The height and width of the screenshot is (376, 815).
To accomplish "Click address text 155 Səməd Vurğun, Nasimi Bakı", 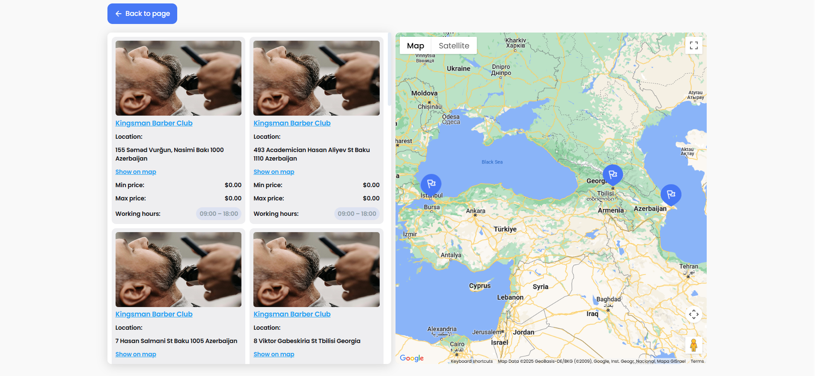I will click(170, 154).
